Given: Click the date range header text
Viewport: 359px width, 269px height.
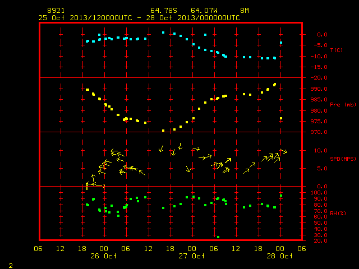Looking at the screenshot, I should tap(139, 18).
